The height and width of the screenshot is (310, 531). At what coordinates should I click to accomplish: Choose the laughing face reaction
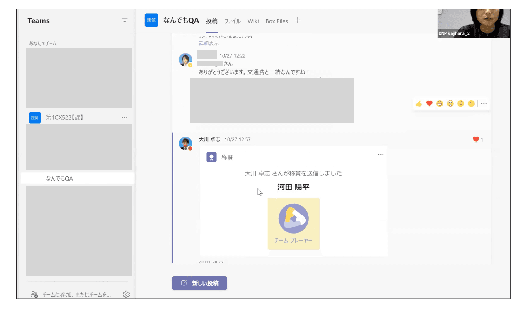pos(440,104)
